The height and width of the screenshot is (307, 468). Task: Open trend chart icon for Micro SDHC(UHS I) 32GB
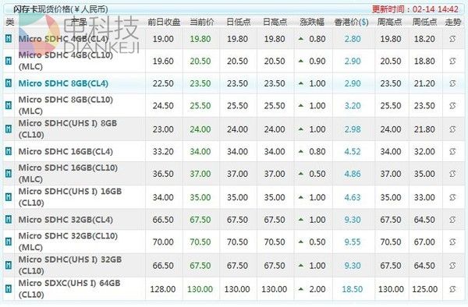(x=452, y=266)
